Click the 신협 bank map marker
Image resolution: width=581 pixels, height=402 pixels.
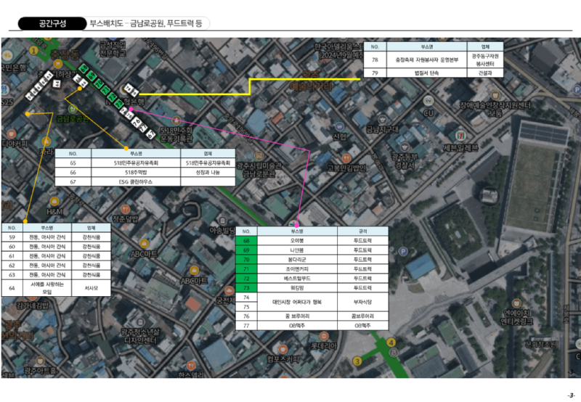click(x=340, y=126)
